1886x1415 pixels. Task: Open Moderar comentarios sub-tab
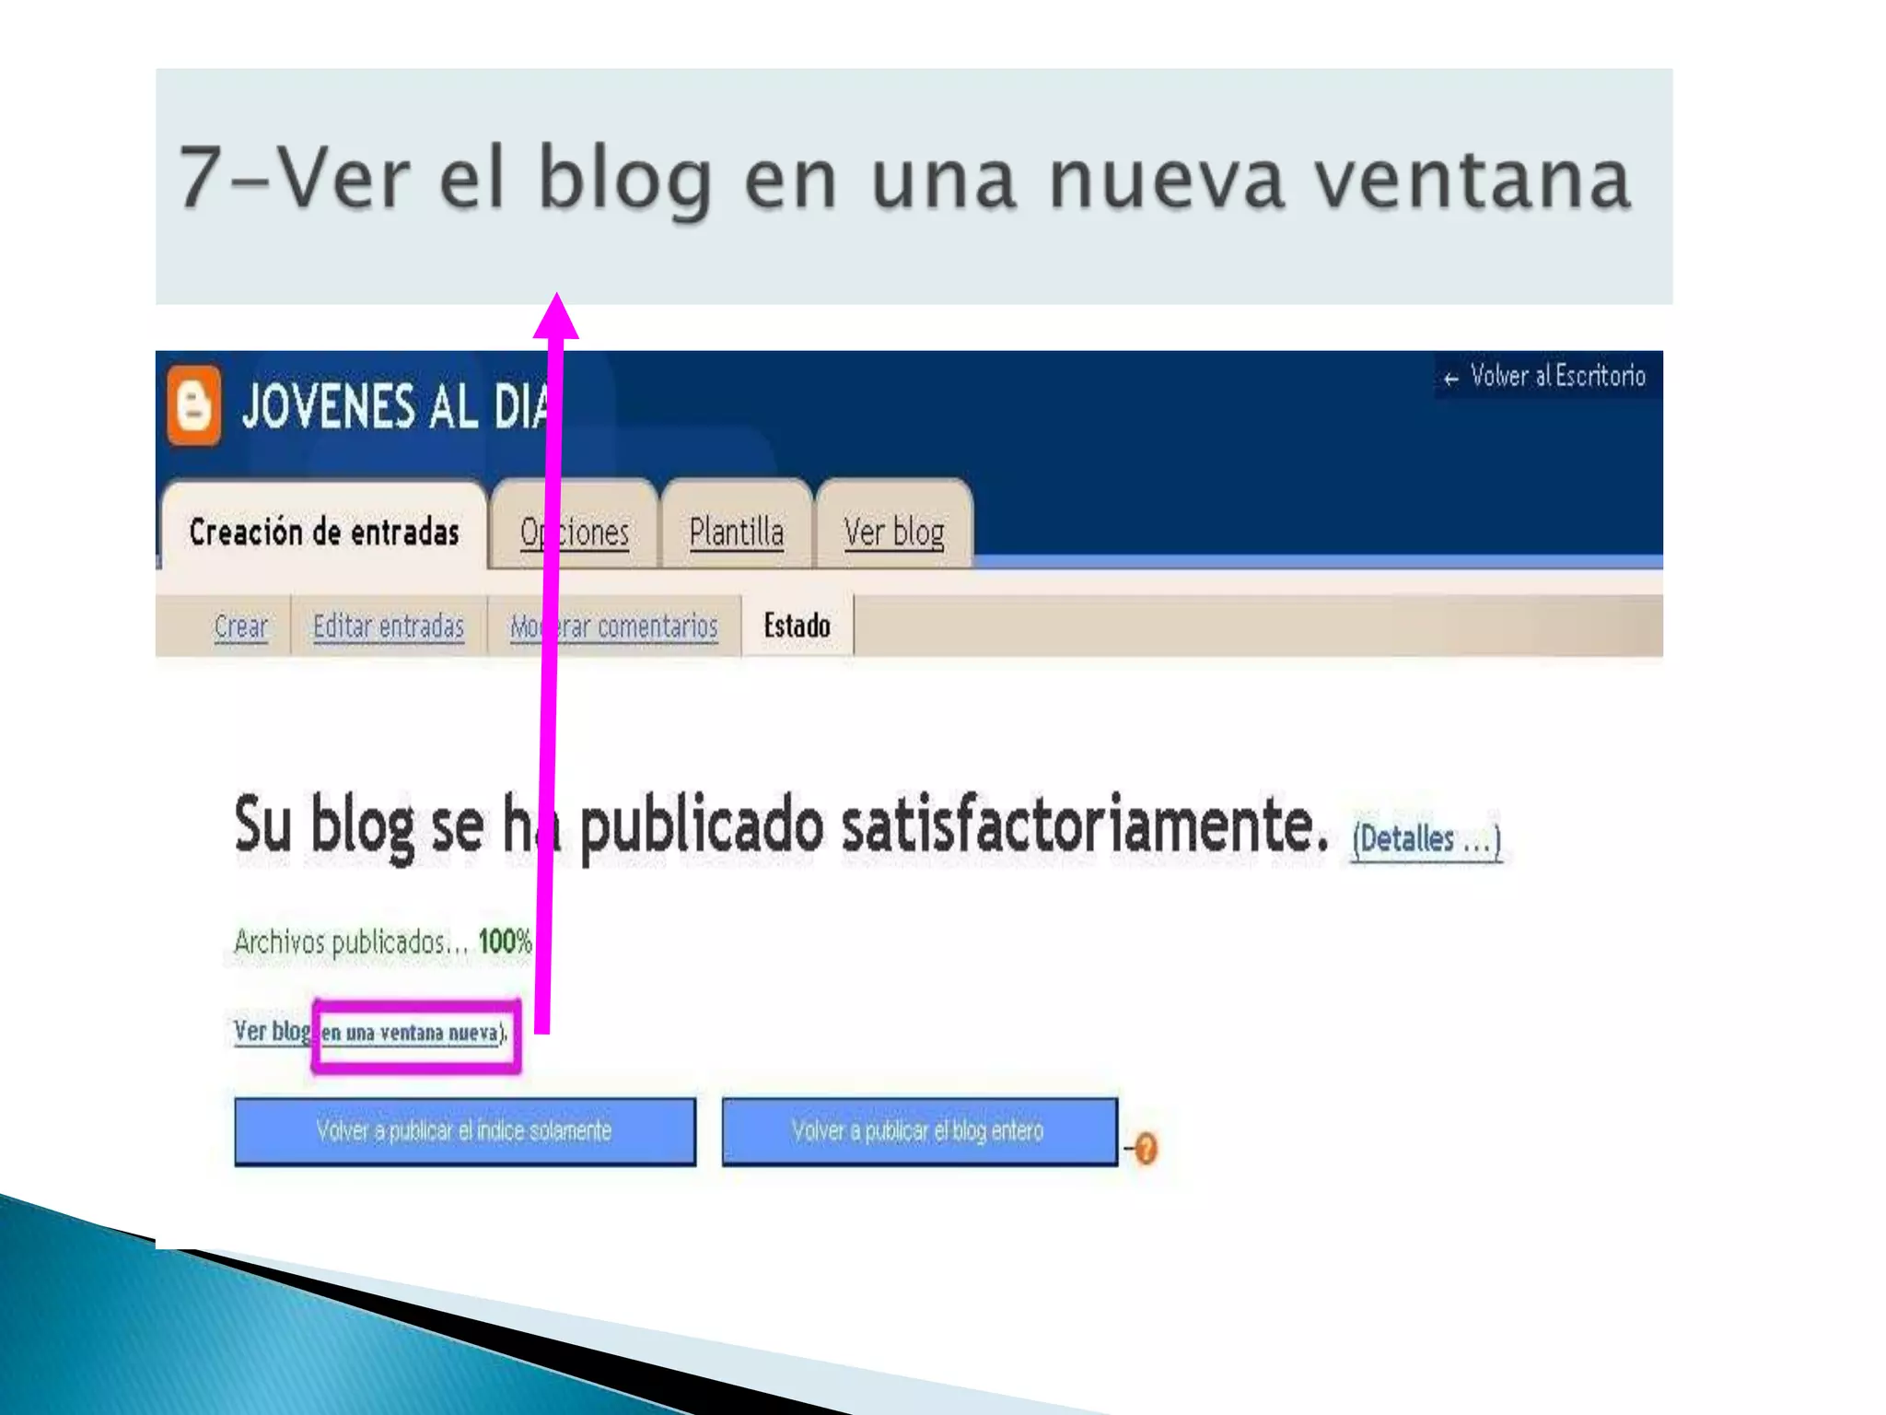coord(614,626)
